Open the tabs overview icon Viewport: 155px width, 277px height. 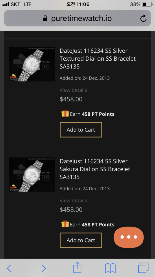pos(143,268)
